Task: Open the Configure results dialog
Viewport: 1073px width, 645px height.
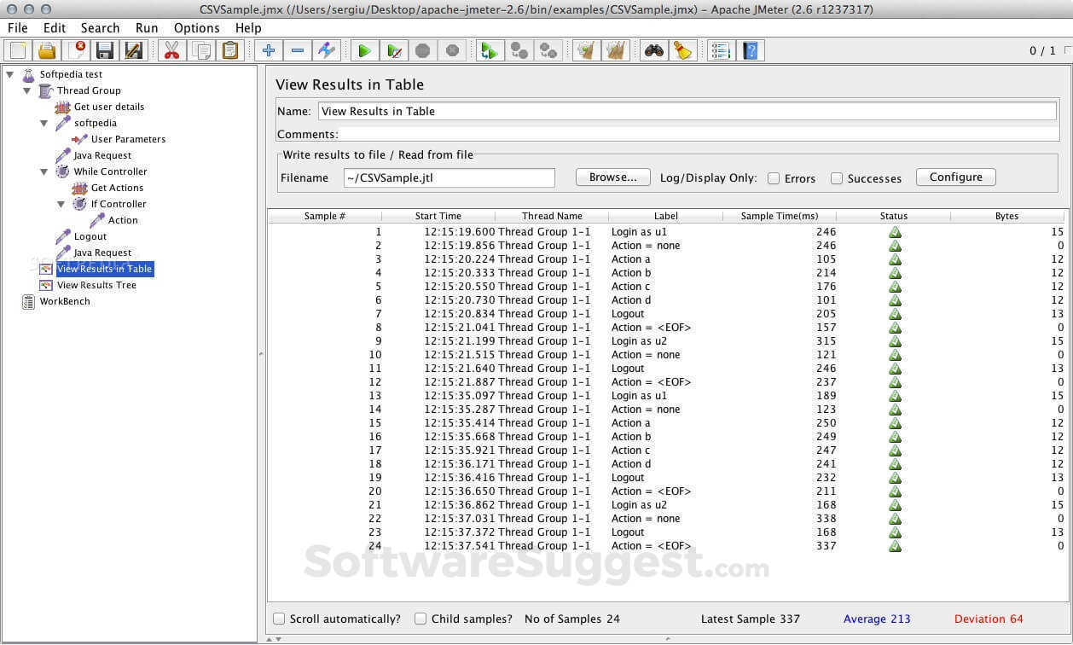Action: (x=954, y=177)
